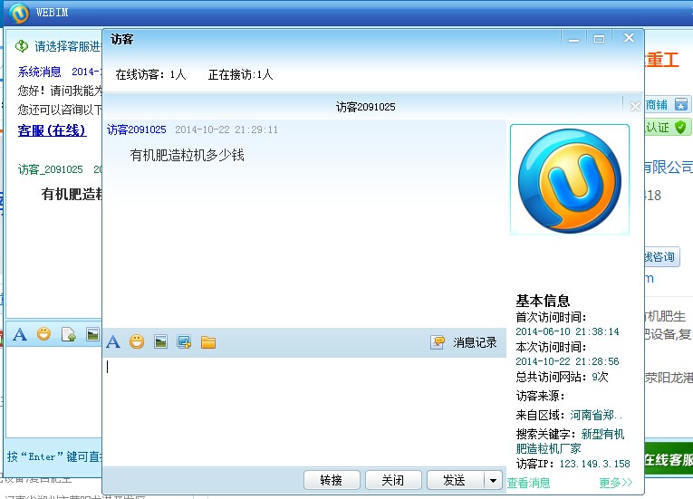Viewport: 693px width, 499px height.
Task: Click the green 认证 shield icon
Action: click(x=680, y=128)
